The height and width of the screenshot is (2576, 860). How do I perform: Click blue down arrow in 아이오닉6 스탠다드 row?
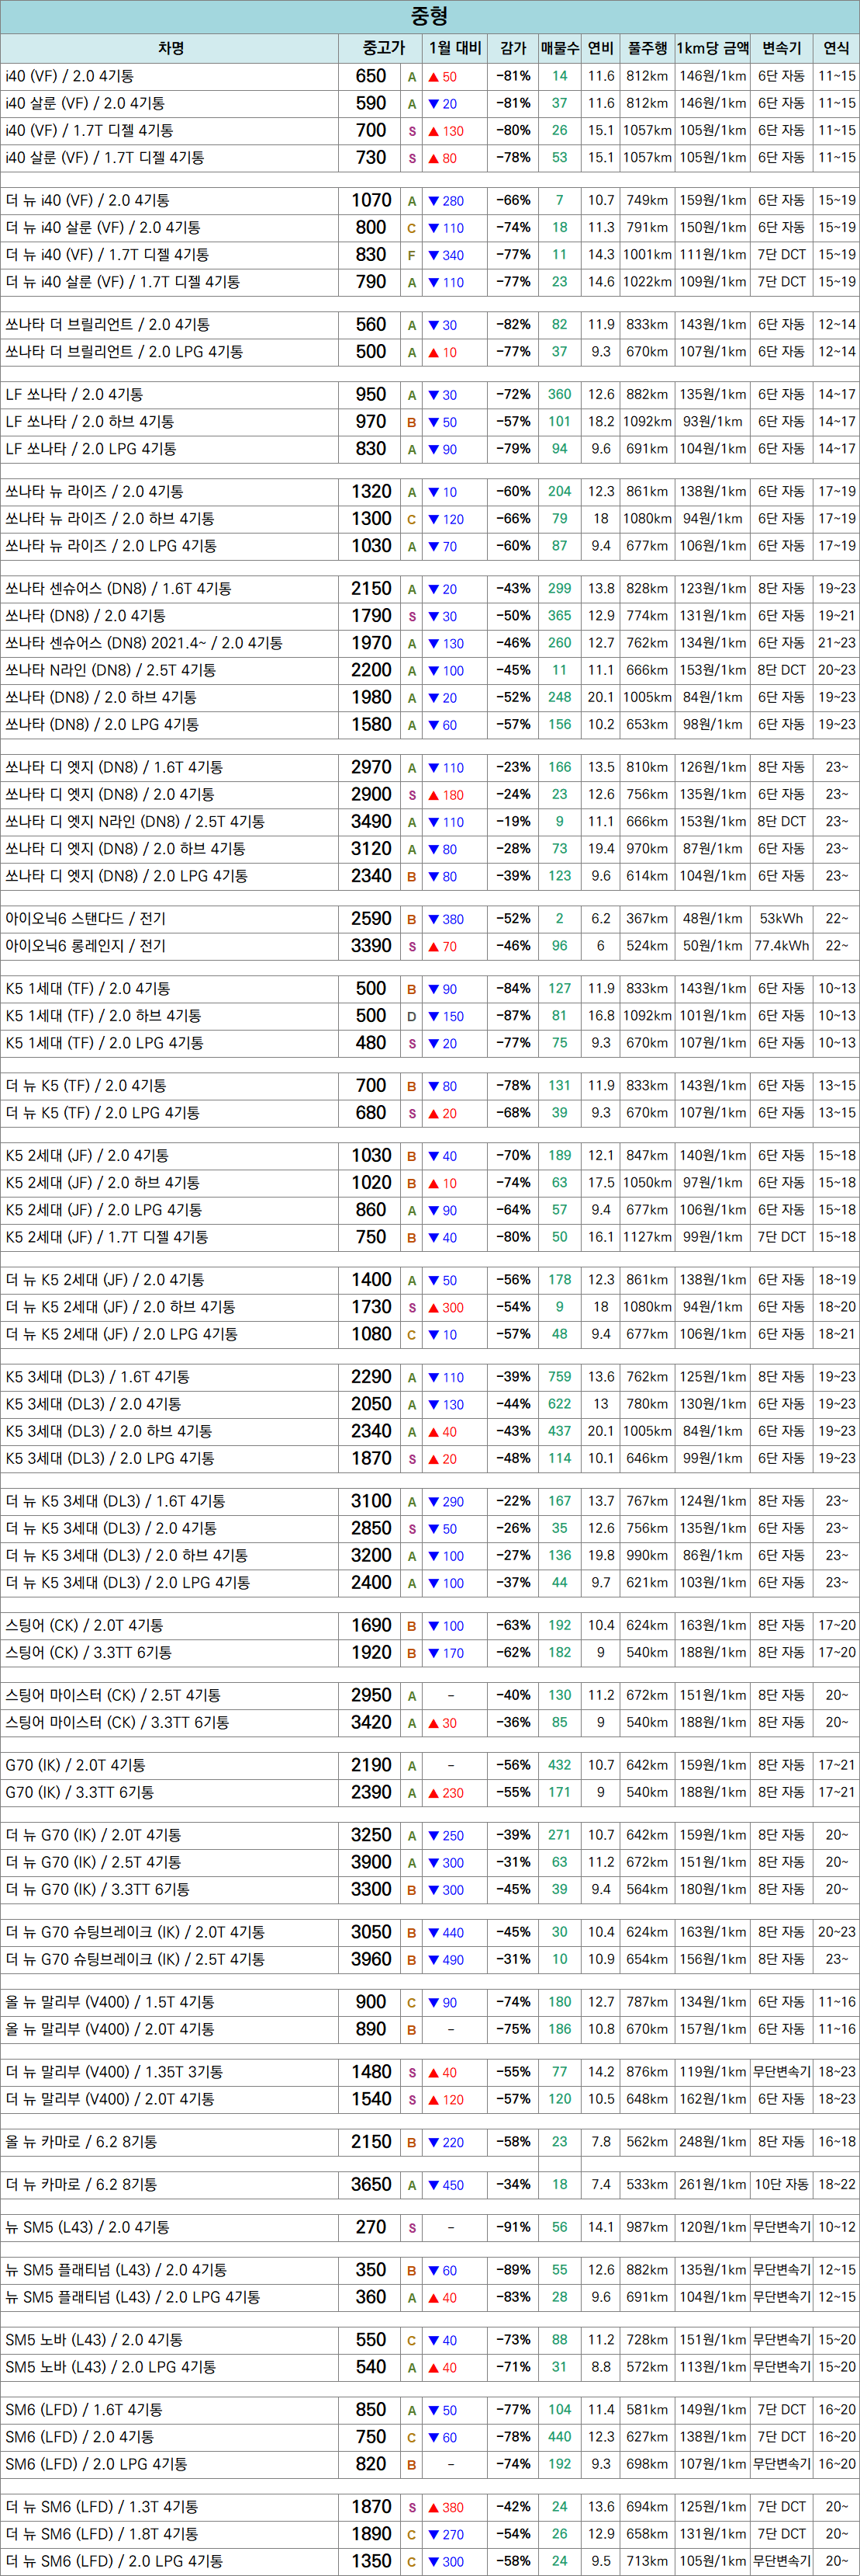coord(433,919)
